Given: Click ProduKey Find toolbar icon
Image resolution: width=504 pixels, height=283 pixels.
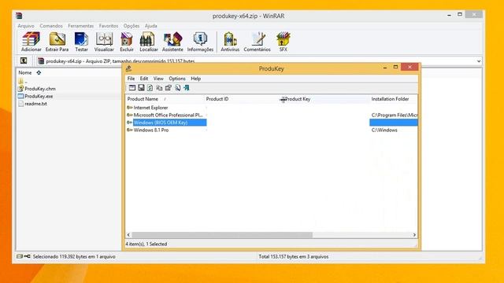Looking at the screenshot, I should (x=177, y=87).
